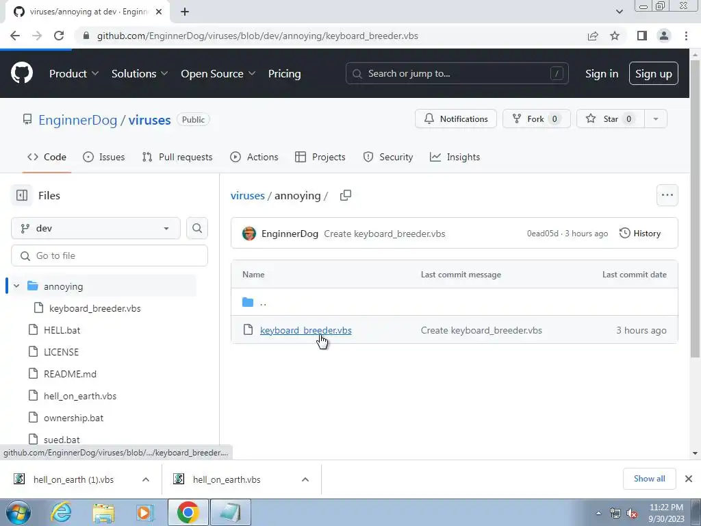Open the Chrome three-dot menu
701x526 pixels.
pos(686,36)
